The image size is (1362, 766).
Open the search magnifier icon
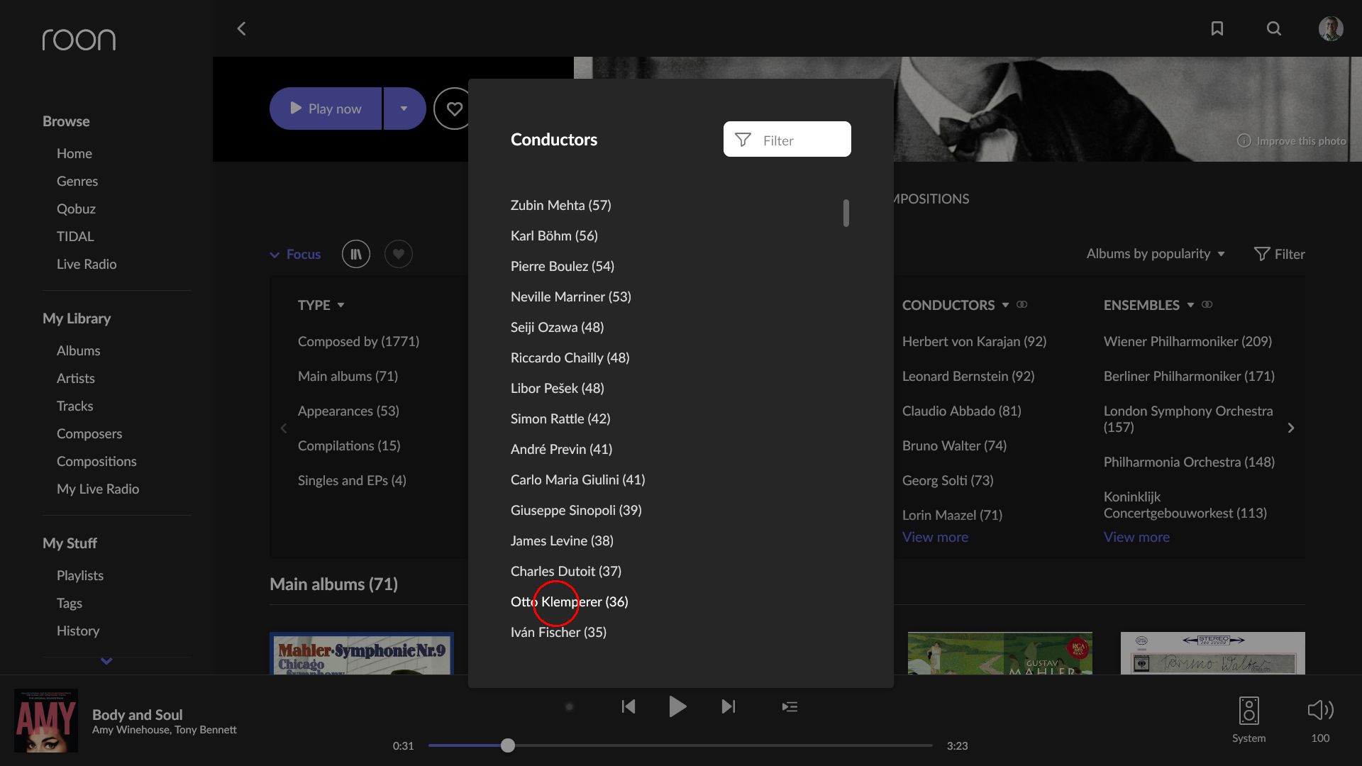pos(1274,28)
